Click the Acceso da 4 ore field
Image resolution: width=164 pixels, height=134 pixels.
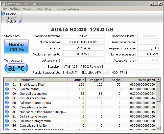pos(149,60)
